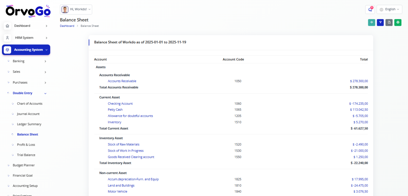Click the teal horizontal view toggle icon

click(x=371, y=22)
